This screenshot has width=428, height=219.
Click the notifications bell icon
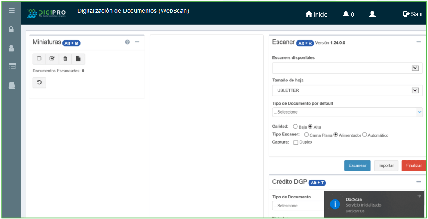(346, 14)
